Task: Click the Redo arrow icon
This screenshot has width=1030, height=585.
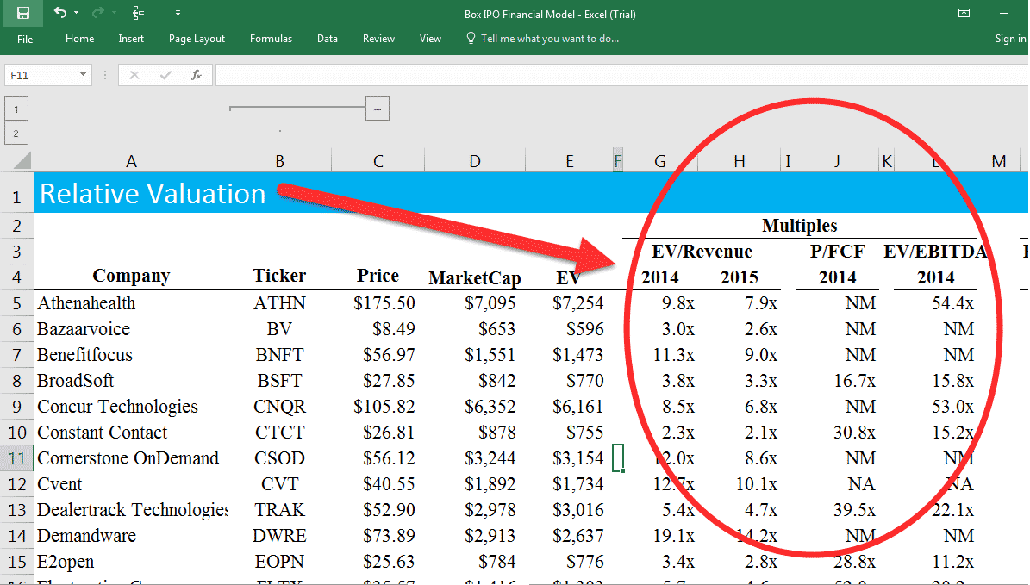Action: 98,12
